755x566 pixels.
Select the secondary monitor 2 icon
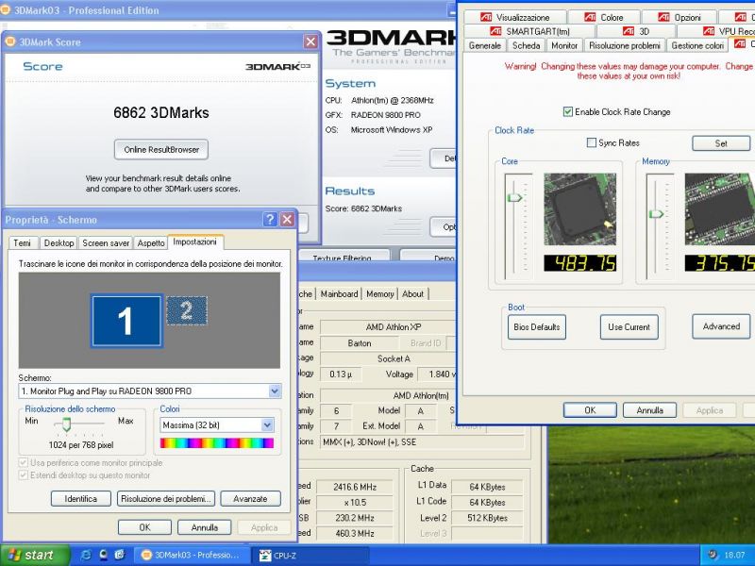pos(187,310)
